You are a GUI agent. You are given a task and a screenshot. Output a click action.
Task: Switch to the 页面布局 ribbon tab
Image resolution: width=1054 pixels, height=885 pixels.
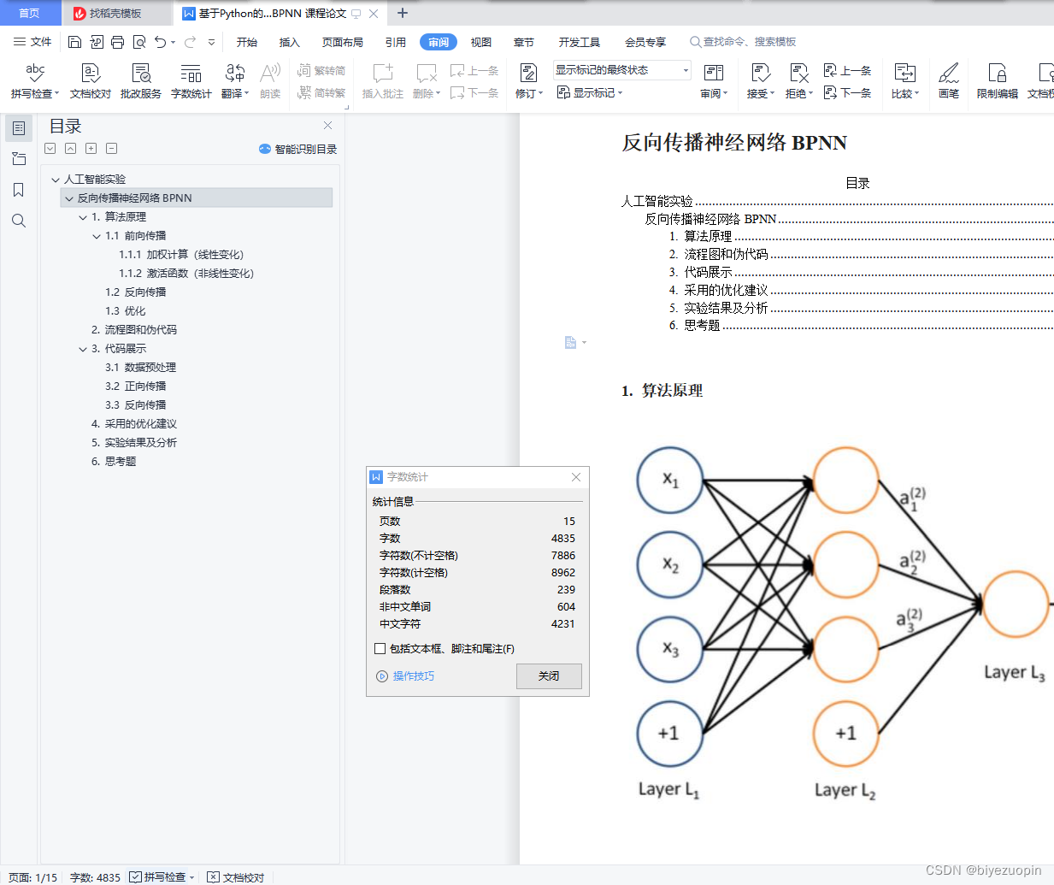pyautogui.click(x=342, y=41)
